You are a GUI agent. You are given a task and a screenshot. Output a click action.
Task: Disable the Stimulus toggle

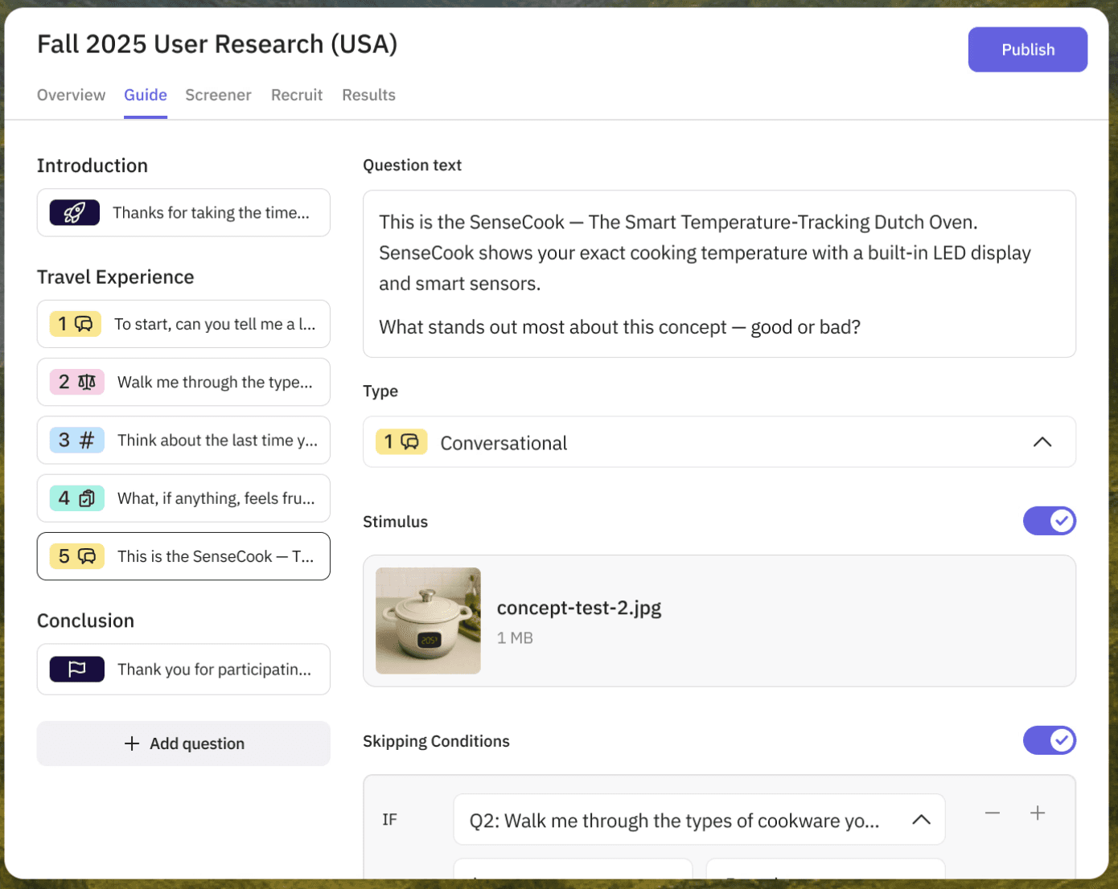point(1050,521)
